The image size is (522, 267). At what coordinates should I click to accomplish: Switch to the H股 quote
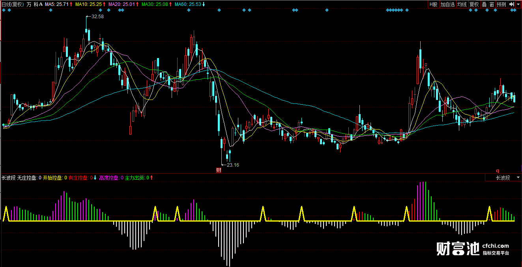click(434, 4)
